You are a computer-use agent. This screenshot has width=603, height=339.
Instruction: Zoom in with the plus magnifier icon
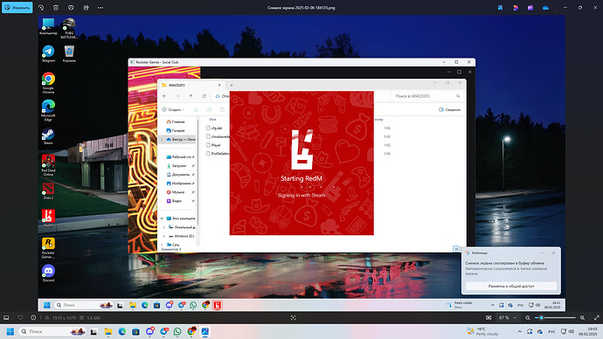tap(583, 318)
